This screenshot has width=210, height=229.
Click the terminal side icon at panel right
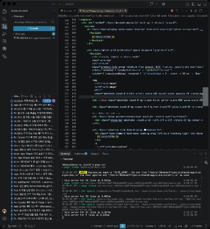pyautogui.click(x=206, y=163)
